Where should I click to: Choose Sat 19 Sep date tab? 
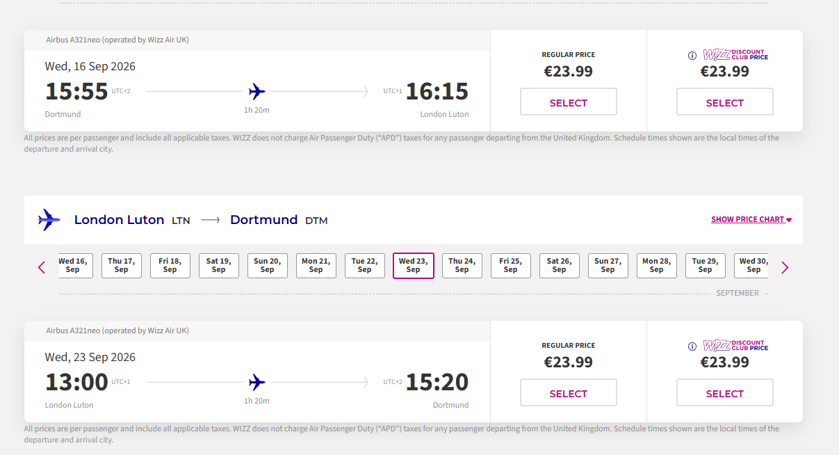coord(219,266)
